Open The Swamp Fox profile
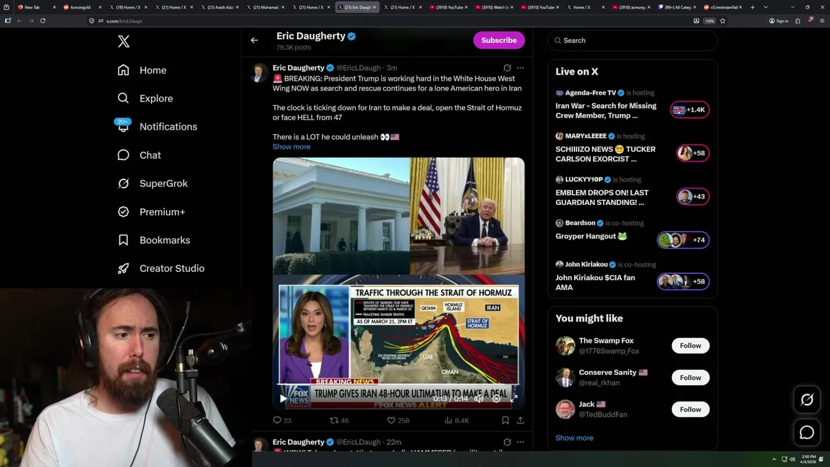This screenshot has height=467, width=830. point(606,341)
